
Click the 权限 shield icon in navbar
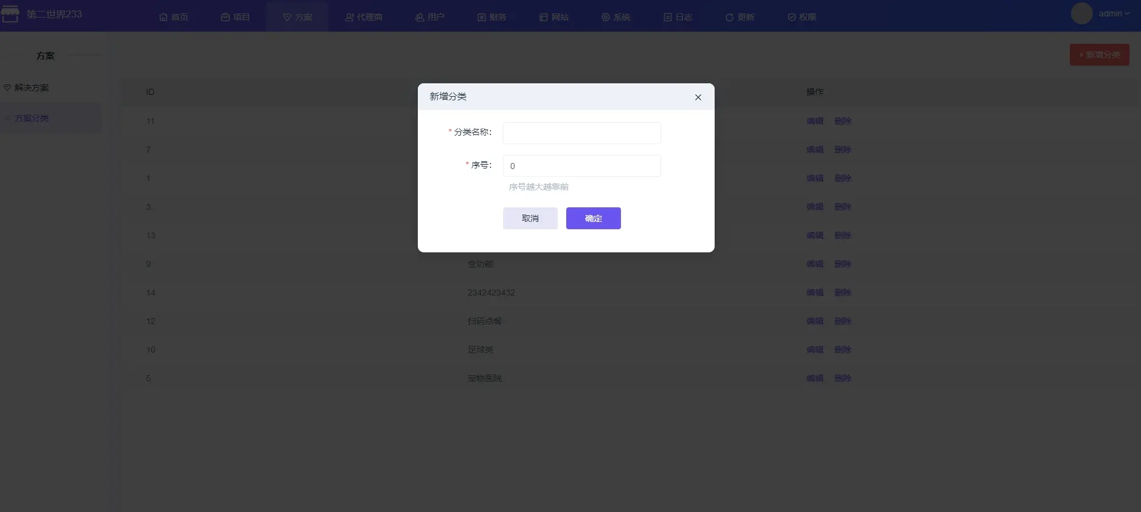(x=791, y=17)
